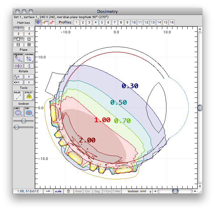
Task: Click the blue crosshair icon
Action: [x=38, y=22]
